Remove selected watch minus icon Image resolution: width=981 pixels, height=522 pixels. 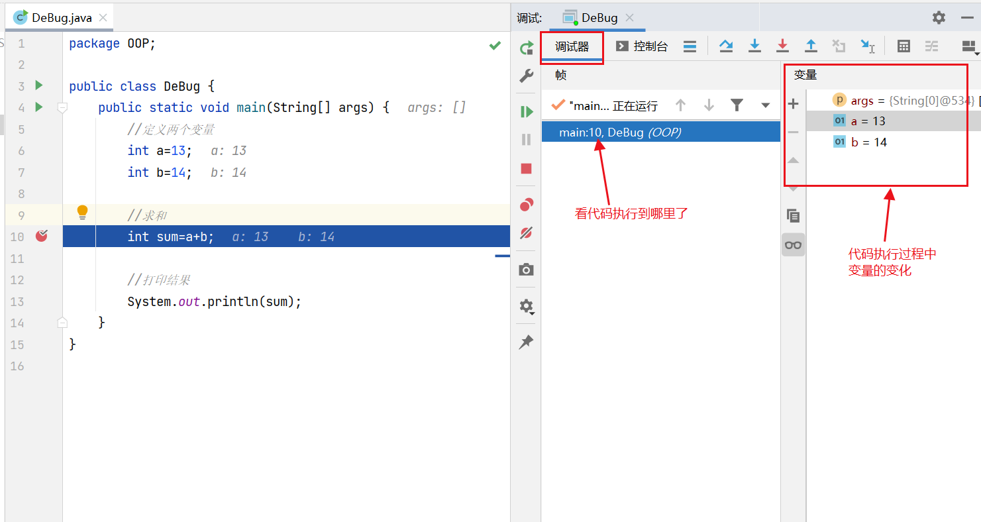click(x=794, y=132)
